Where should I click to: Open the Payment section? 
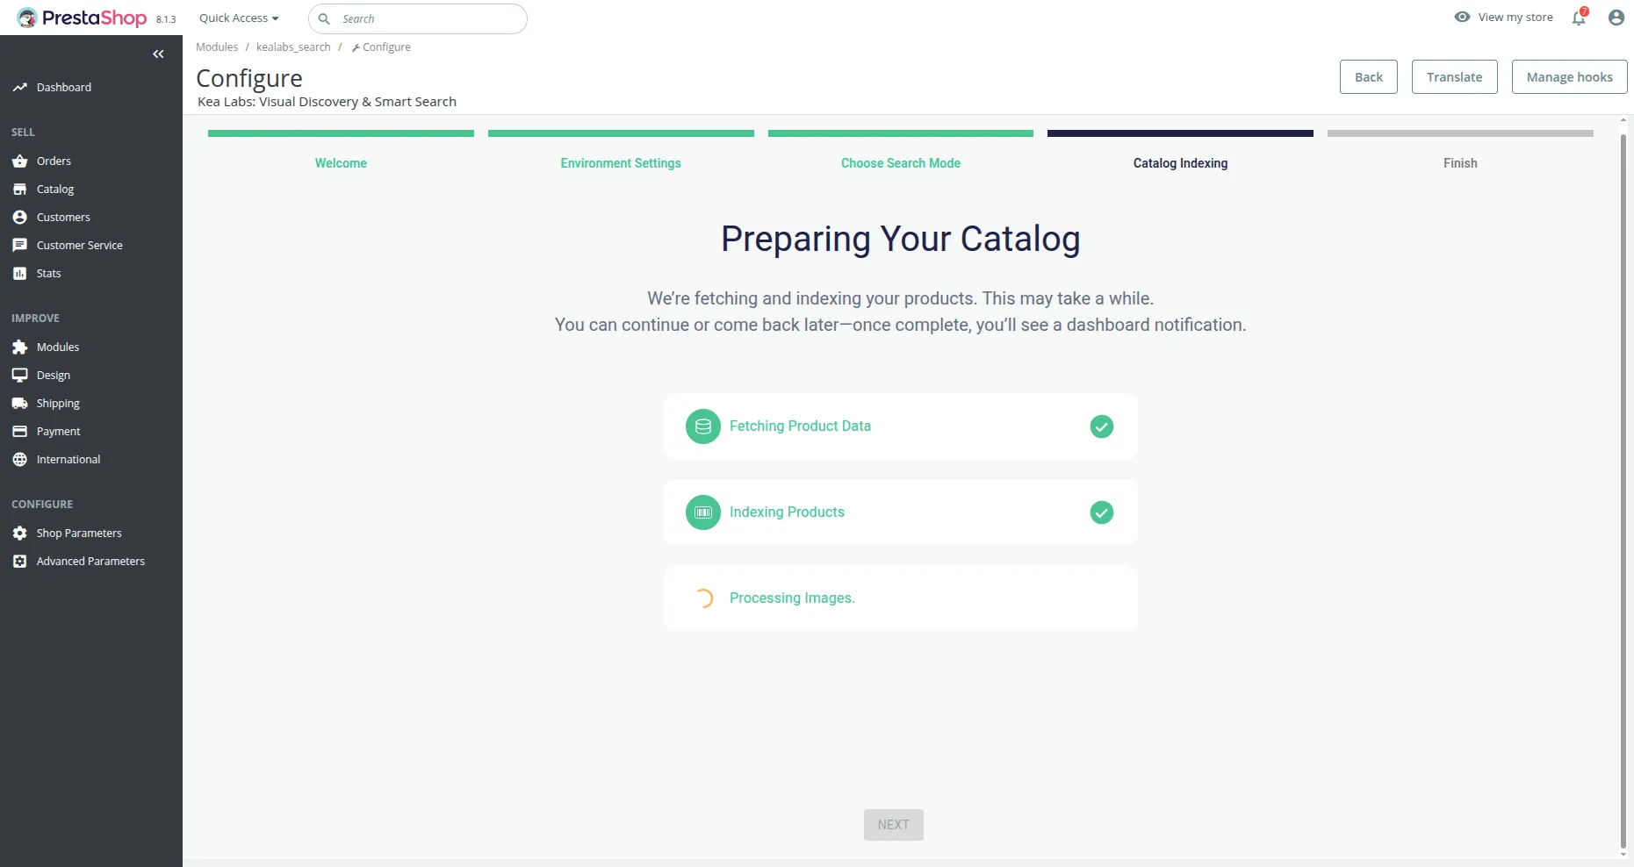point(58,431)
